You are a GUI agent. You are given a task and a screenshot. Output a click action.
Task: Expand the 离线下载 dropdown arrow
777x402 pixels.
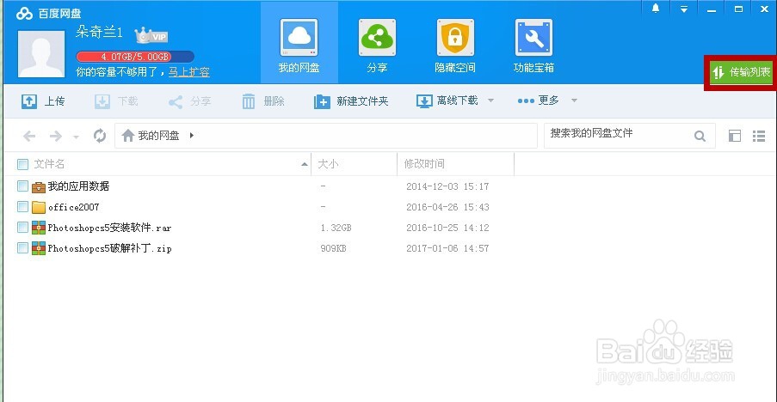490,100
